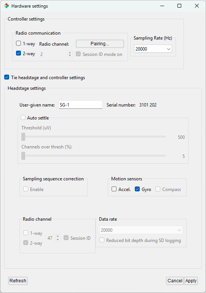This screenshot has width=206, height=293.
Task: Click the User-given name field SG-1
Action: pos(81,105)
